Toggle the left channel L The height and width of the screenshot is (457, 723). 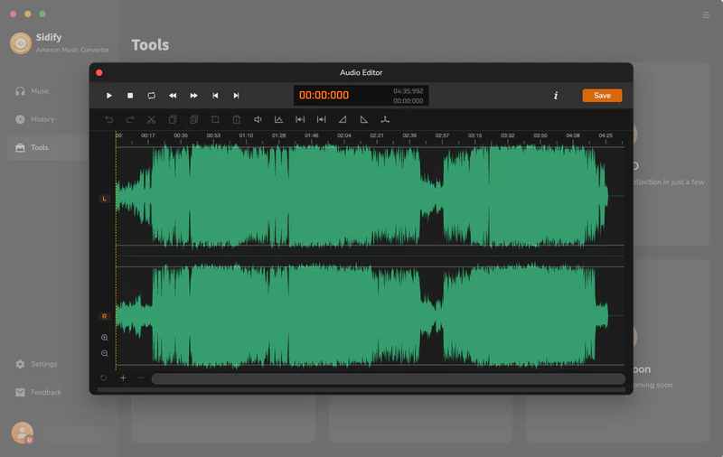tap(104, 199)
